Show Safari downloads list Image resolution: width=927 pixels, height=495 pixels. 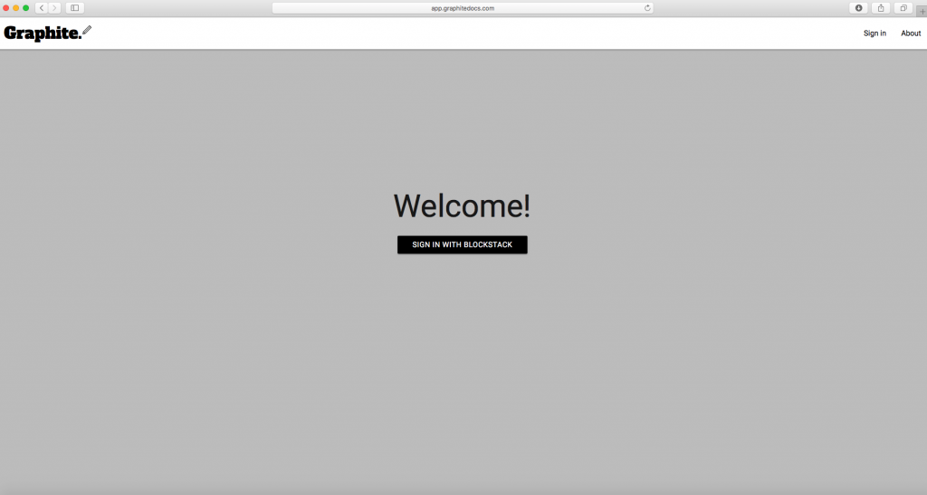tap(858, 7)
